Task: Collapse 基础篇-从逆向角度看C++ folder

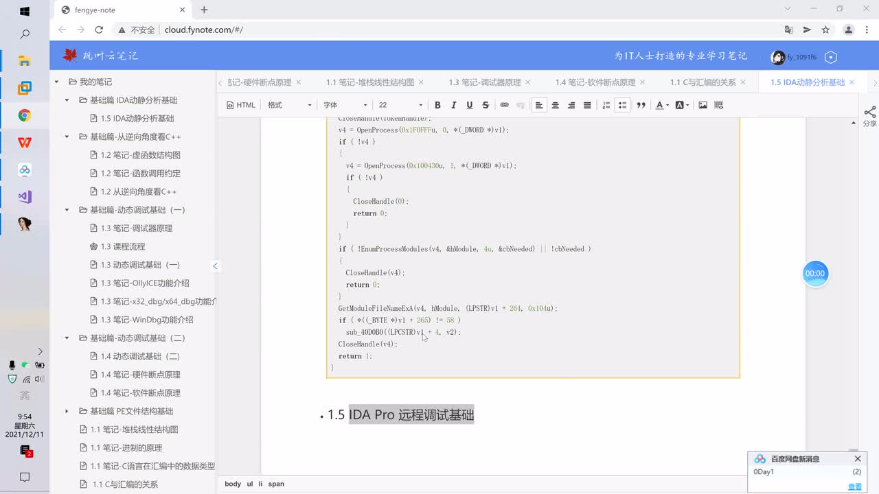Action: pos(67,137)
